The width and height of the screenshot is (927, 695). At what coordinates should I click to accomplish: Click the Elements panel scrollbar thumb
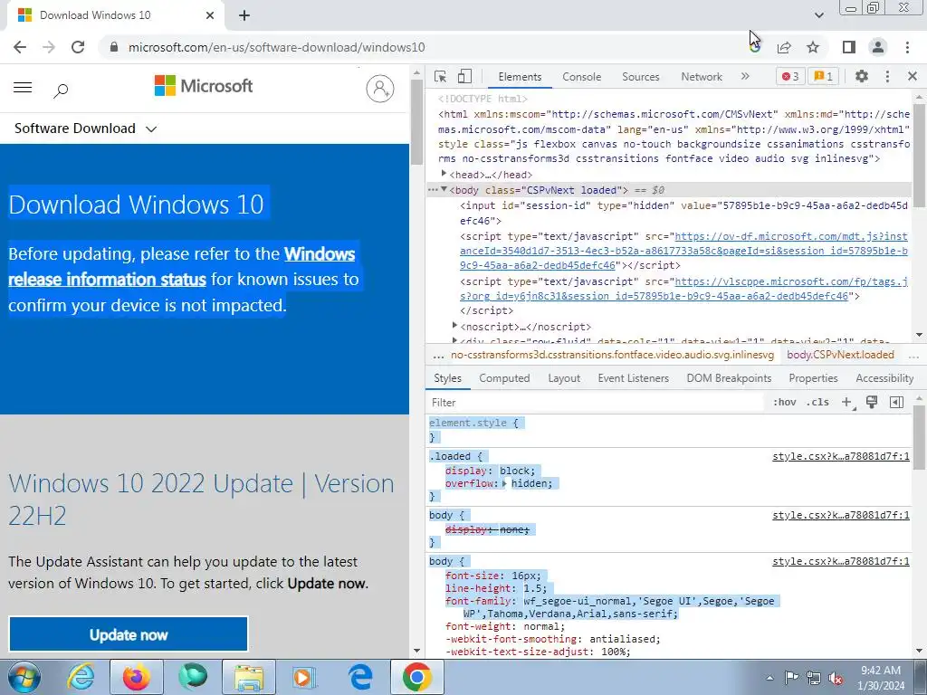click(x=919, y=155)
